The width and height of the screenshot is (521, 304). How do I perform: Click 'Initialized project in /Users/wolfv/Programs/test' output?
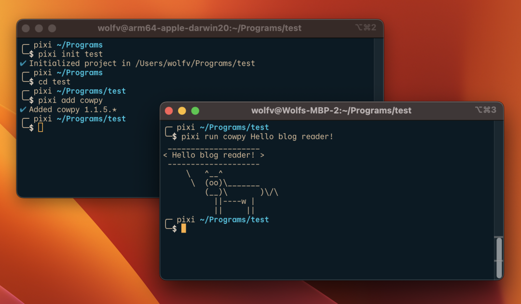coord(142,63)
